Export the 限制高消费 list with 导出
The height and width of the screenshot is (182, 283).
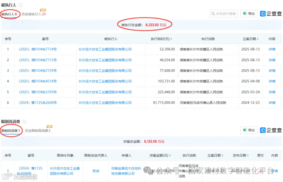[x=249, y=130]
